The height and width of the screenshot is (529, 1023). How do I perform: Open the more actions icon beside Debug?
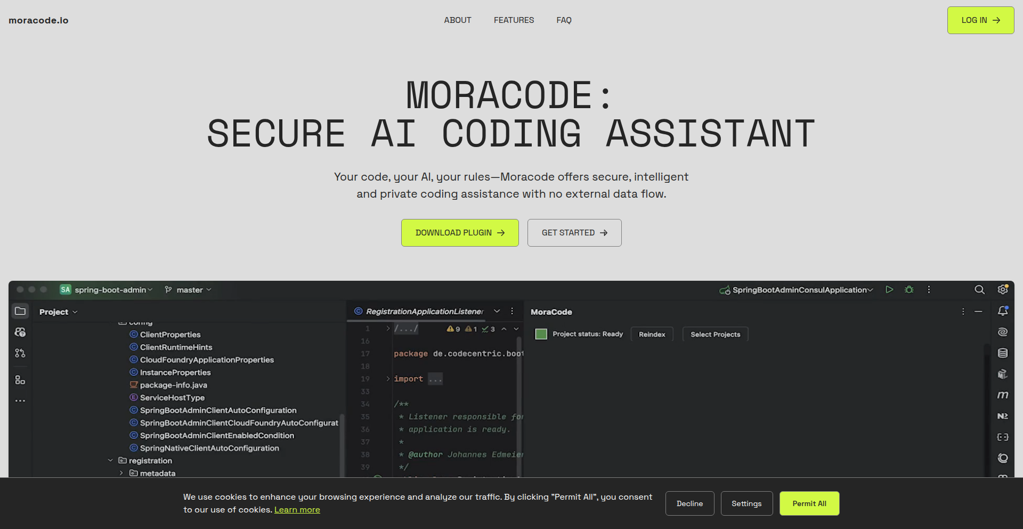(929, 290)
